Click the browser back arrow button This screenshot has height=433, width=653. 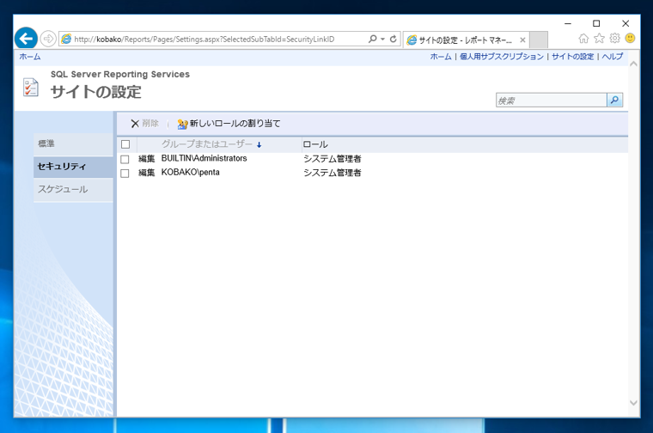[26, 39]
